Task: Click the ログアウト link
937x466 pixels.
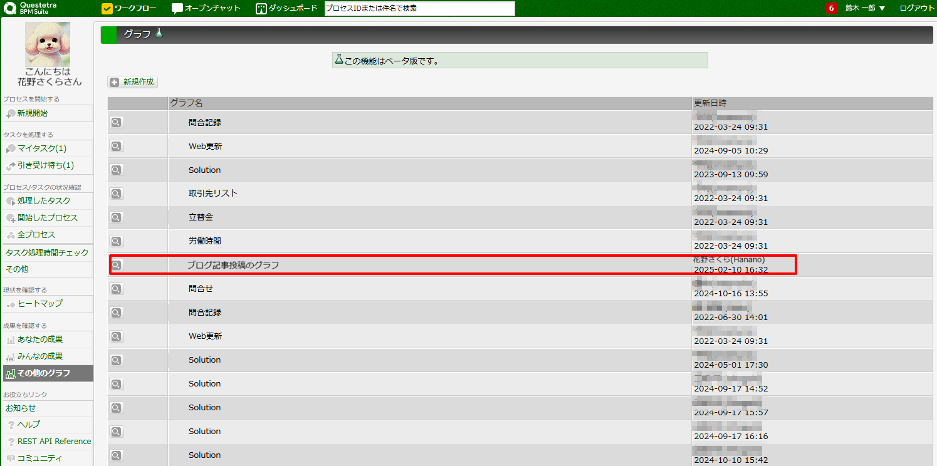Action: point(916,8)
